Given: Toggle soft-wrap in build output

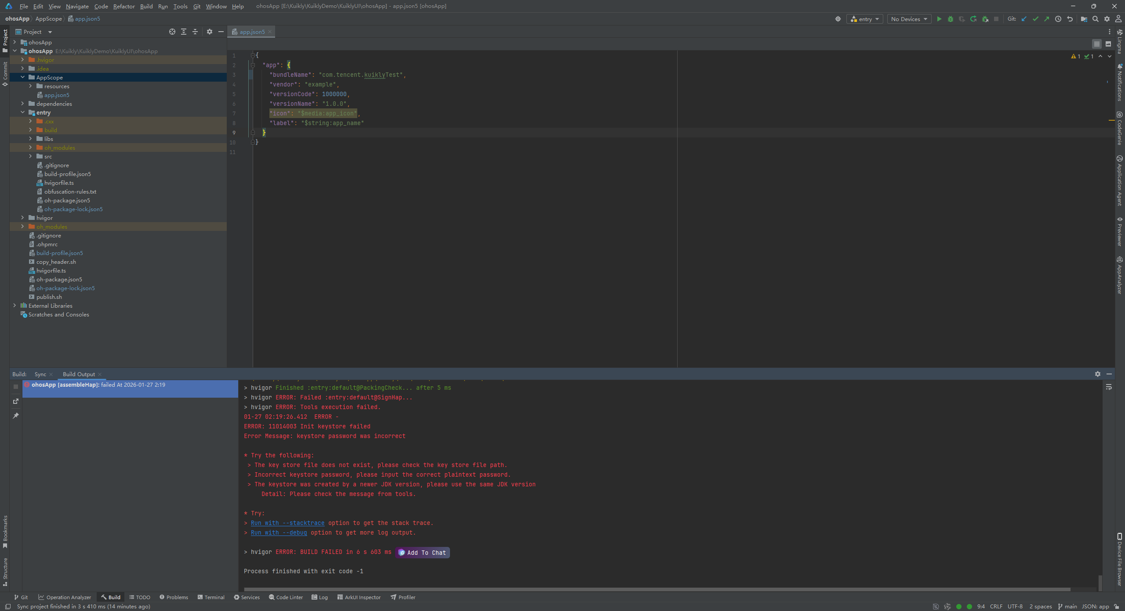Looking at the screenshot, I should point(1109,387).
